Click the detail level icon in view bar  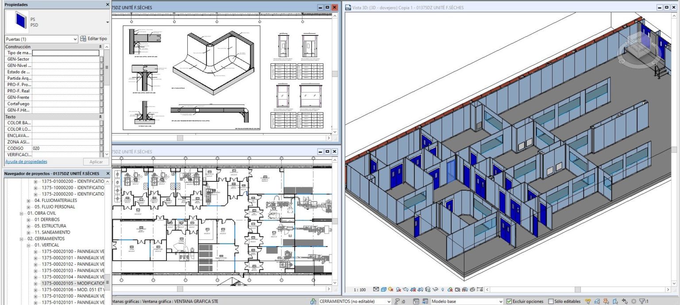pos(376,290)
